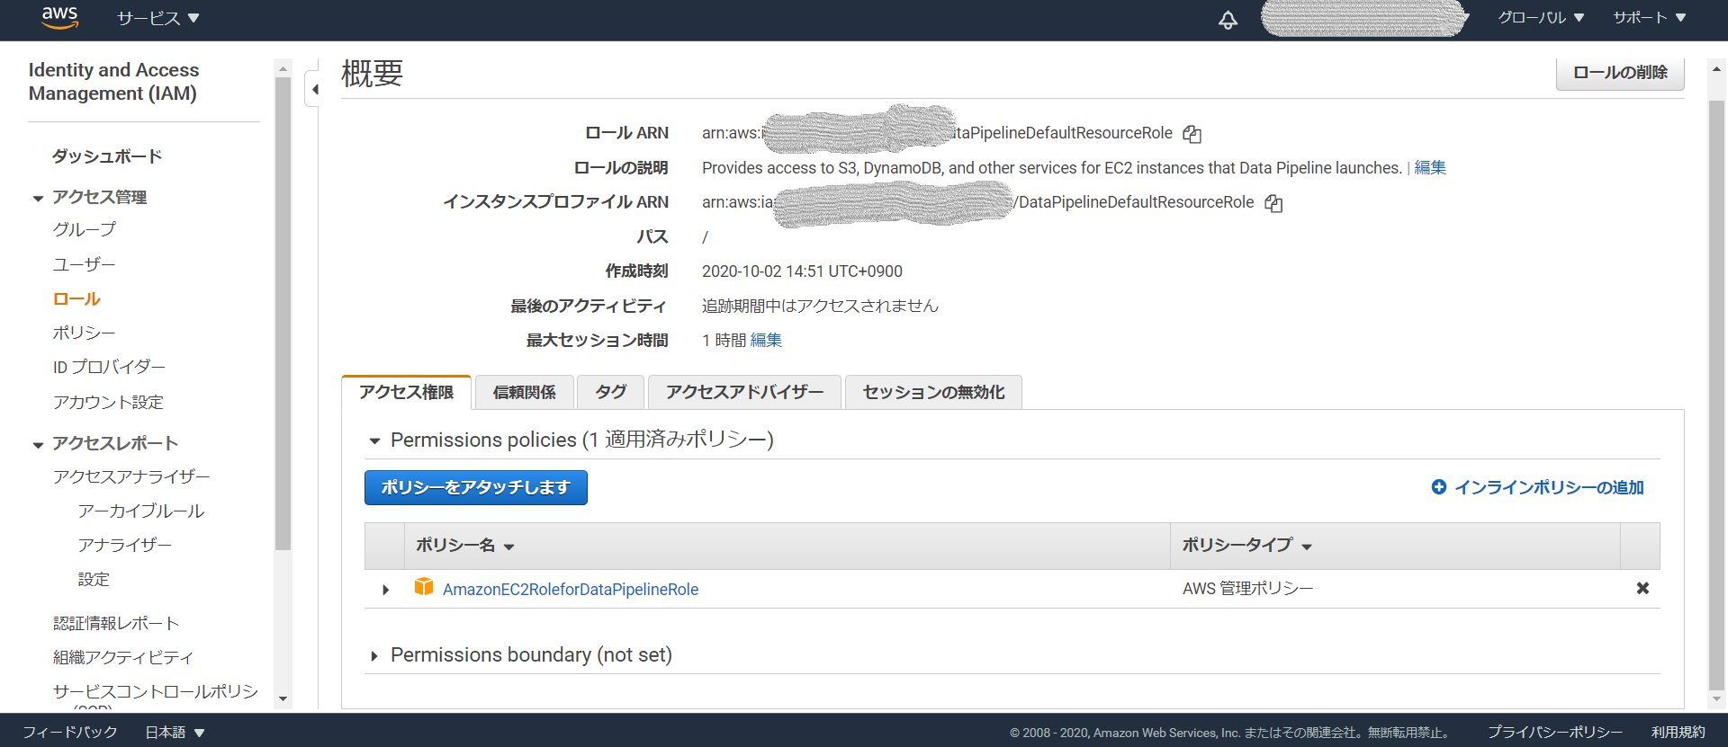The image size is (1728, 747).
Task: Copy the role ARN with copy icon
Action: pos(1192,134)
